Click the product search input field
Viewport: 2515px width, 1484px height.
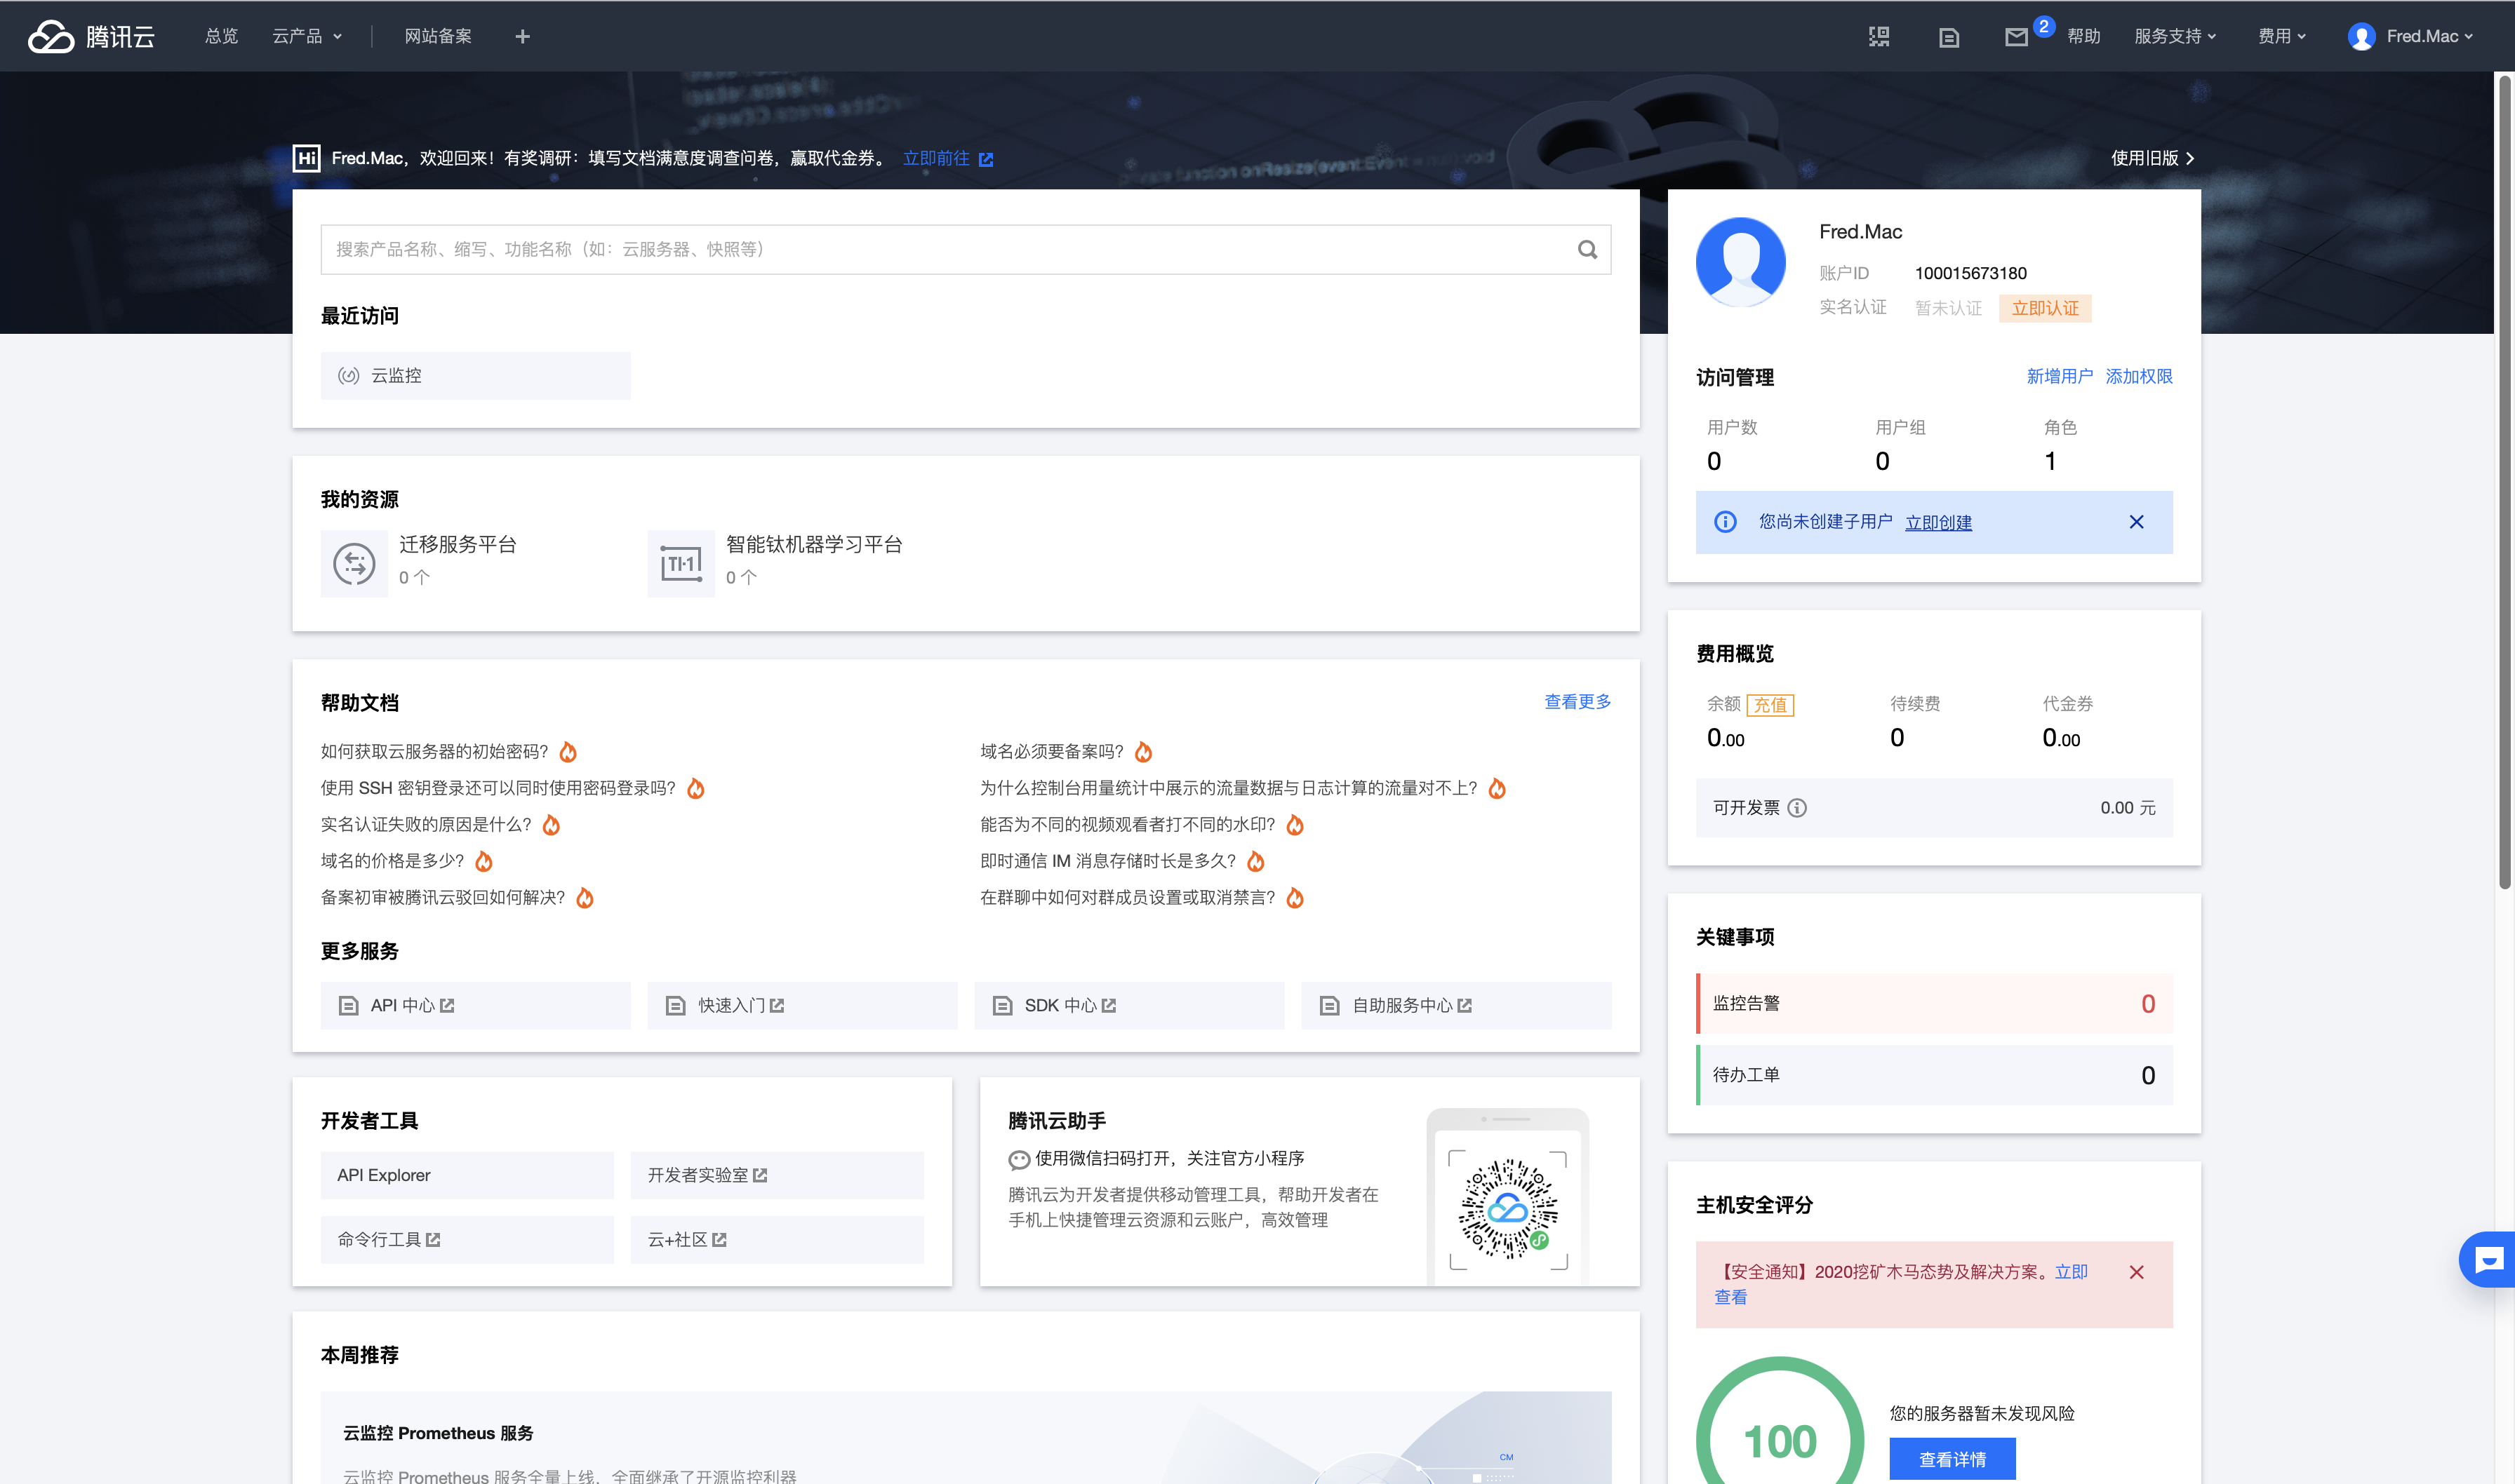coord(940,249)
